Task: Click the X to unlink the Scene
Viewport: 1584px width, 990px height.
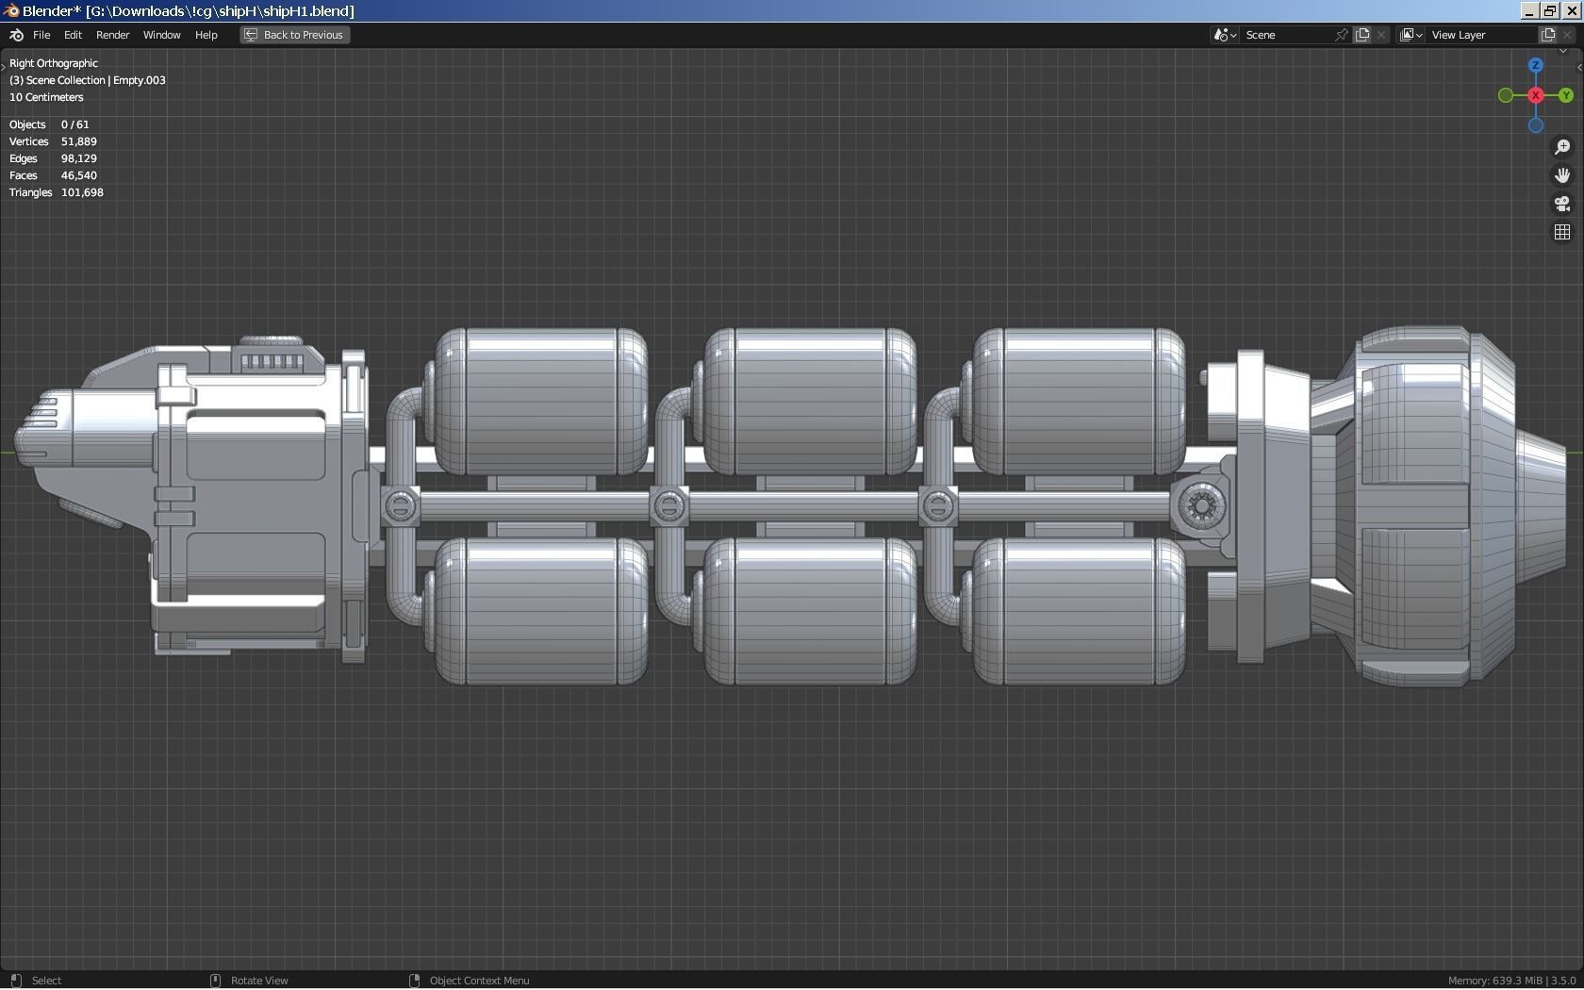Action: coord(1380,34)
